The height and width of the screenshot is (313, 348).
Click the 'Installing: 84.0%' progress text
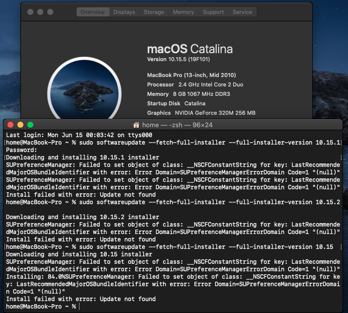pos(36,277)
